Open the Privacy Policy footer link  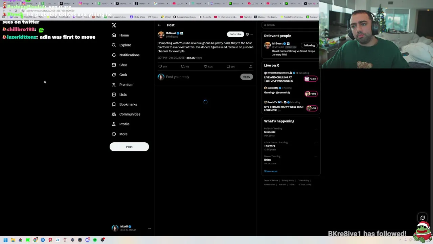[288, 181]
